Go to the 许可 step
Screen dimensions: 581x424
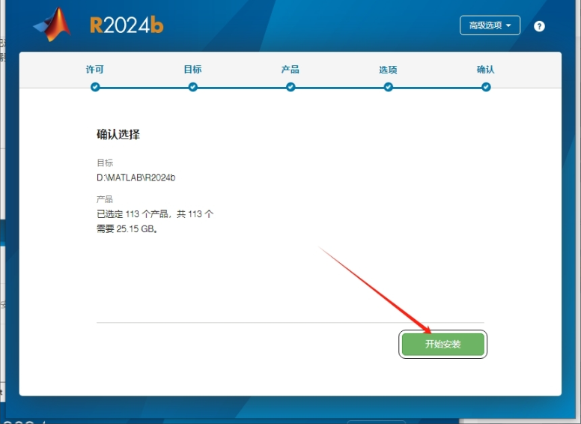click(95, 70)
